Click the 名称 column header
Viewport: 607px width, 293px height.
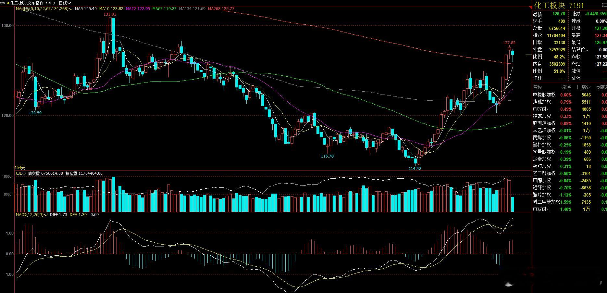point(538,87)
